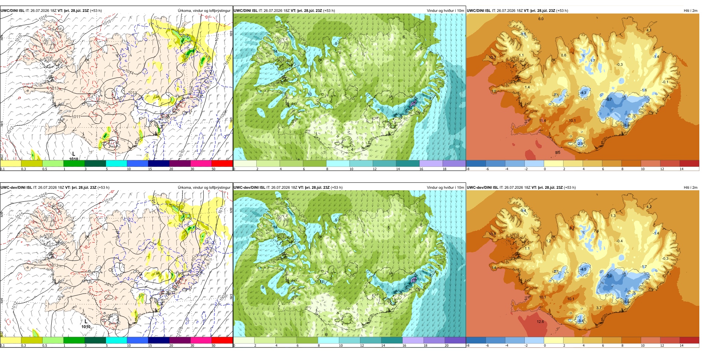The width and height of the screenshot is (706, 353).
Task: Click 'Hiti í 2m' title on UWC/DINI panel
Action: [690, 11]
